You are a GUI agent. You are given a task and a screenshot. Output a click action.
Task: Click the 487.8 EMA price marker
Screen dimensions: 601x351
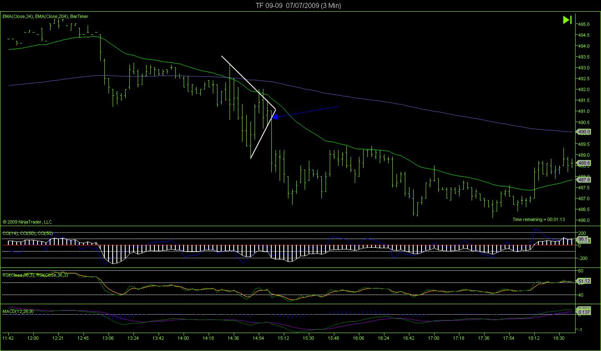point(583,180)
